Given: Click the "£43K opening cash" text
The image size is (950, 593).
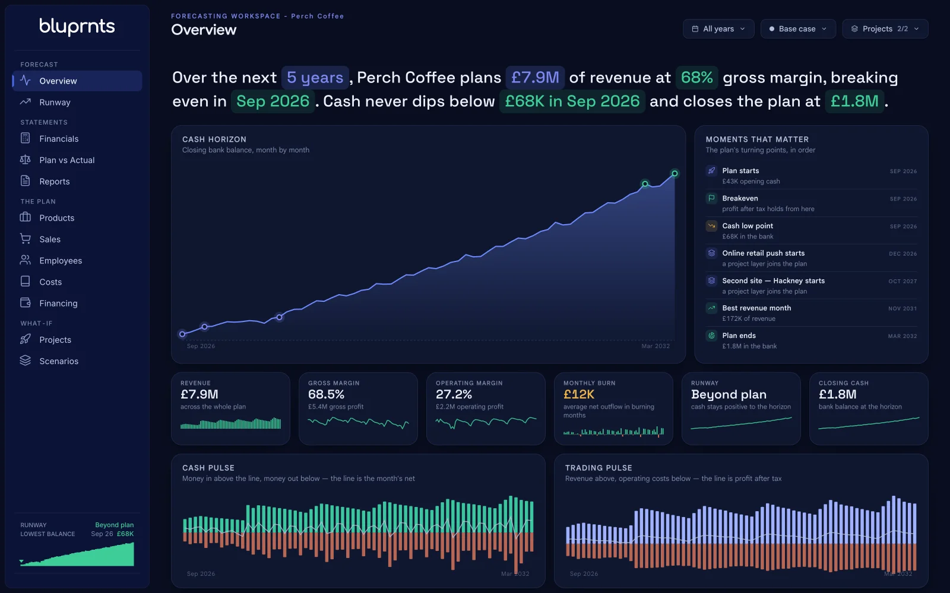Looking at the screenshot, I should pyautogui.click(x=751, y=181).
